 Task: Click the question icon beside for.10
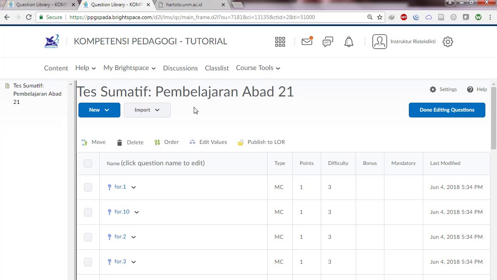(109, 212)
